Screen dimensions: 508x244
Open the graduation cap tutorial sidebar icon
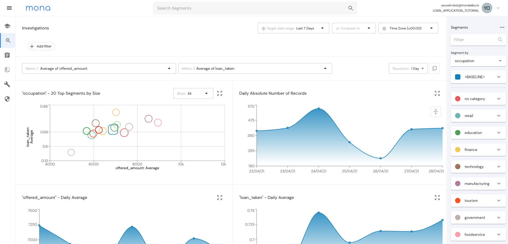click(x=7, y=26)
